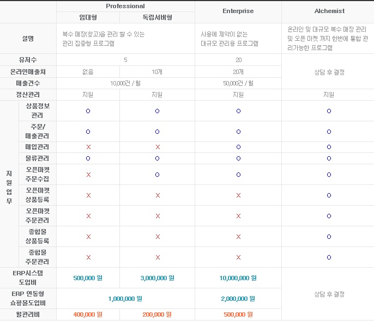The image size is (374, 321).
Task: Click the 임대형 sub-column header
Action: 88,17
